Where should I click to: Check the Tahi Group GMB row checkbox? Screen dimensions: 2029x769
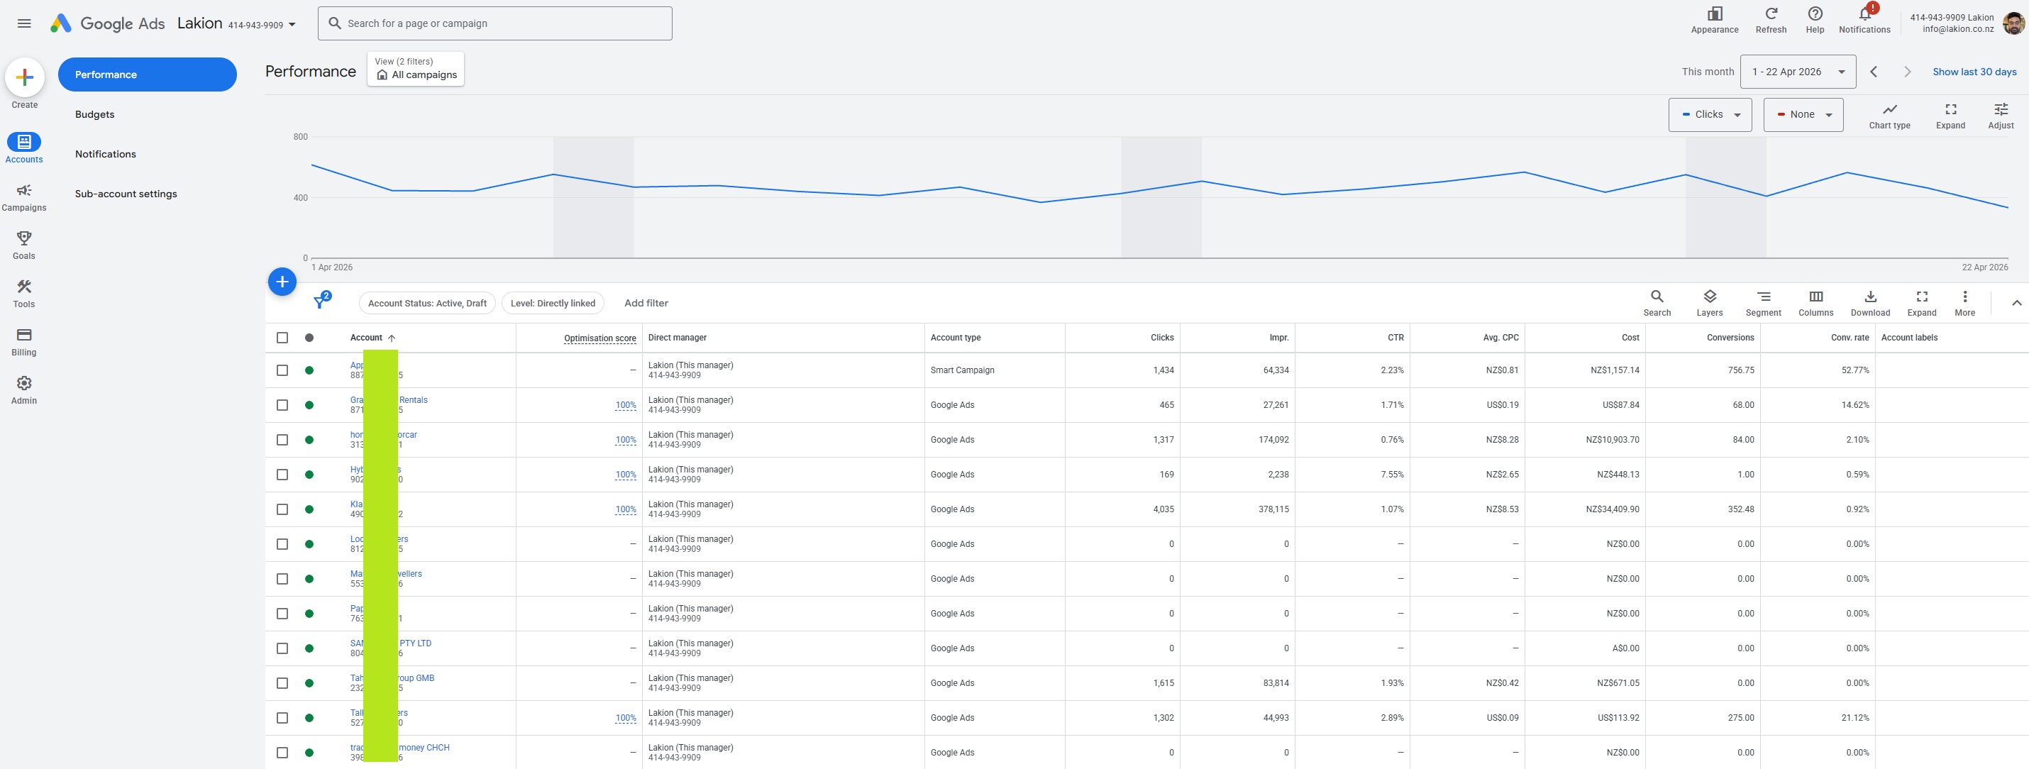pos(283,682)
